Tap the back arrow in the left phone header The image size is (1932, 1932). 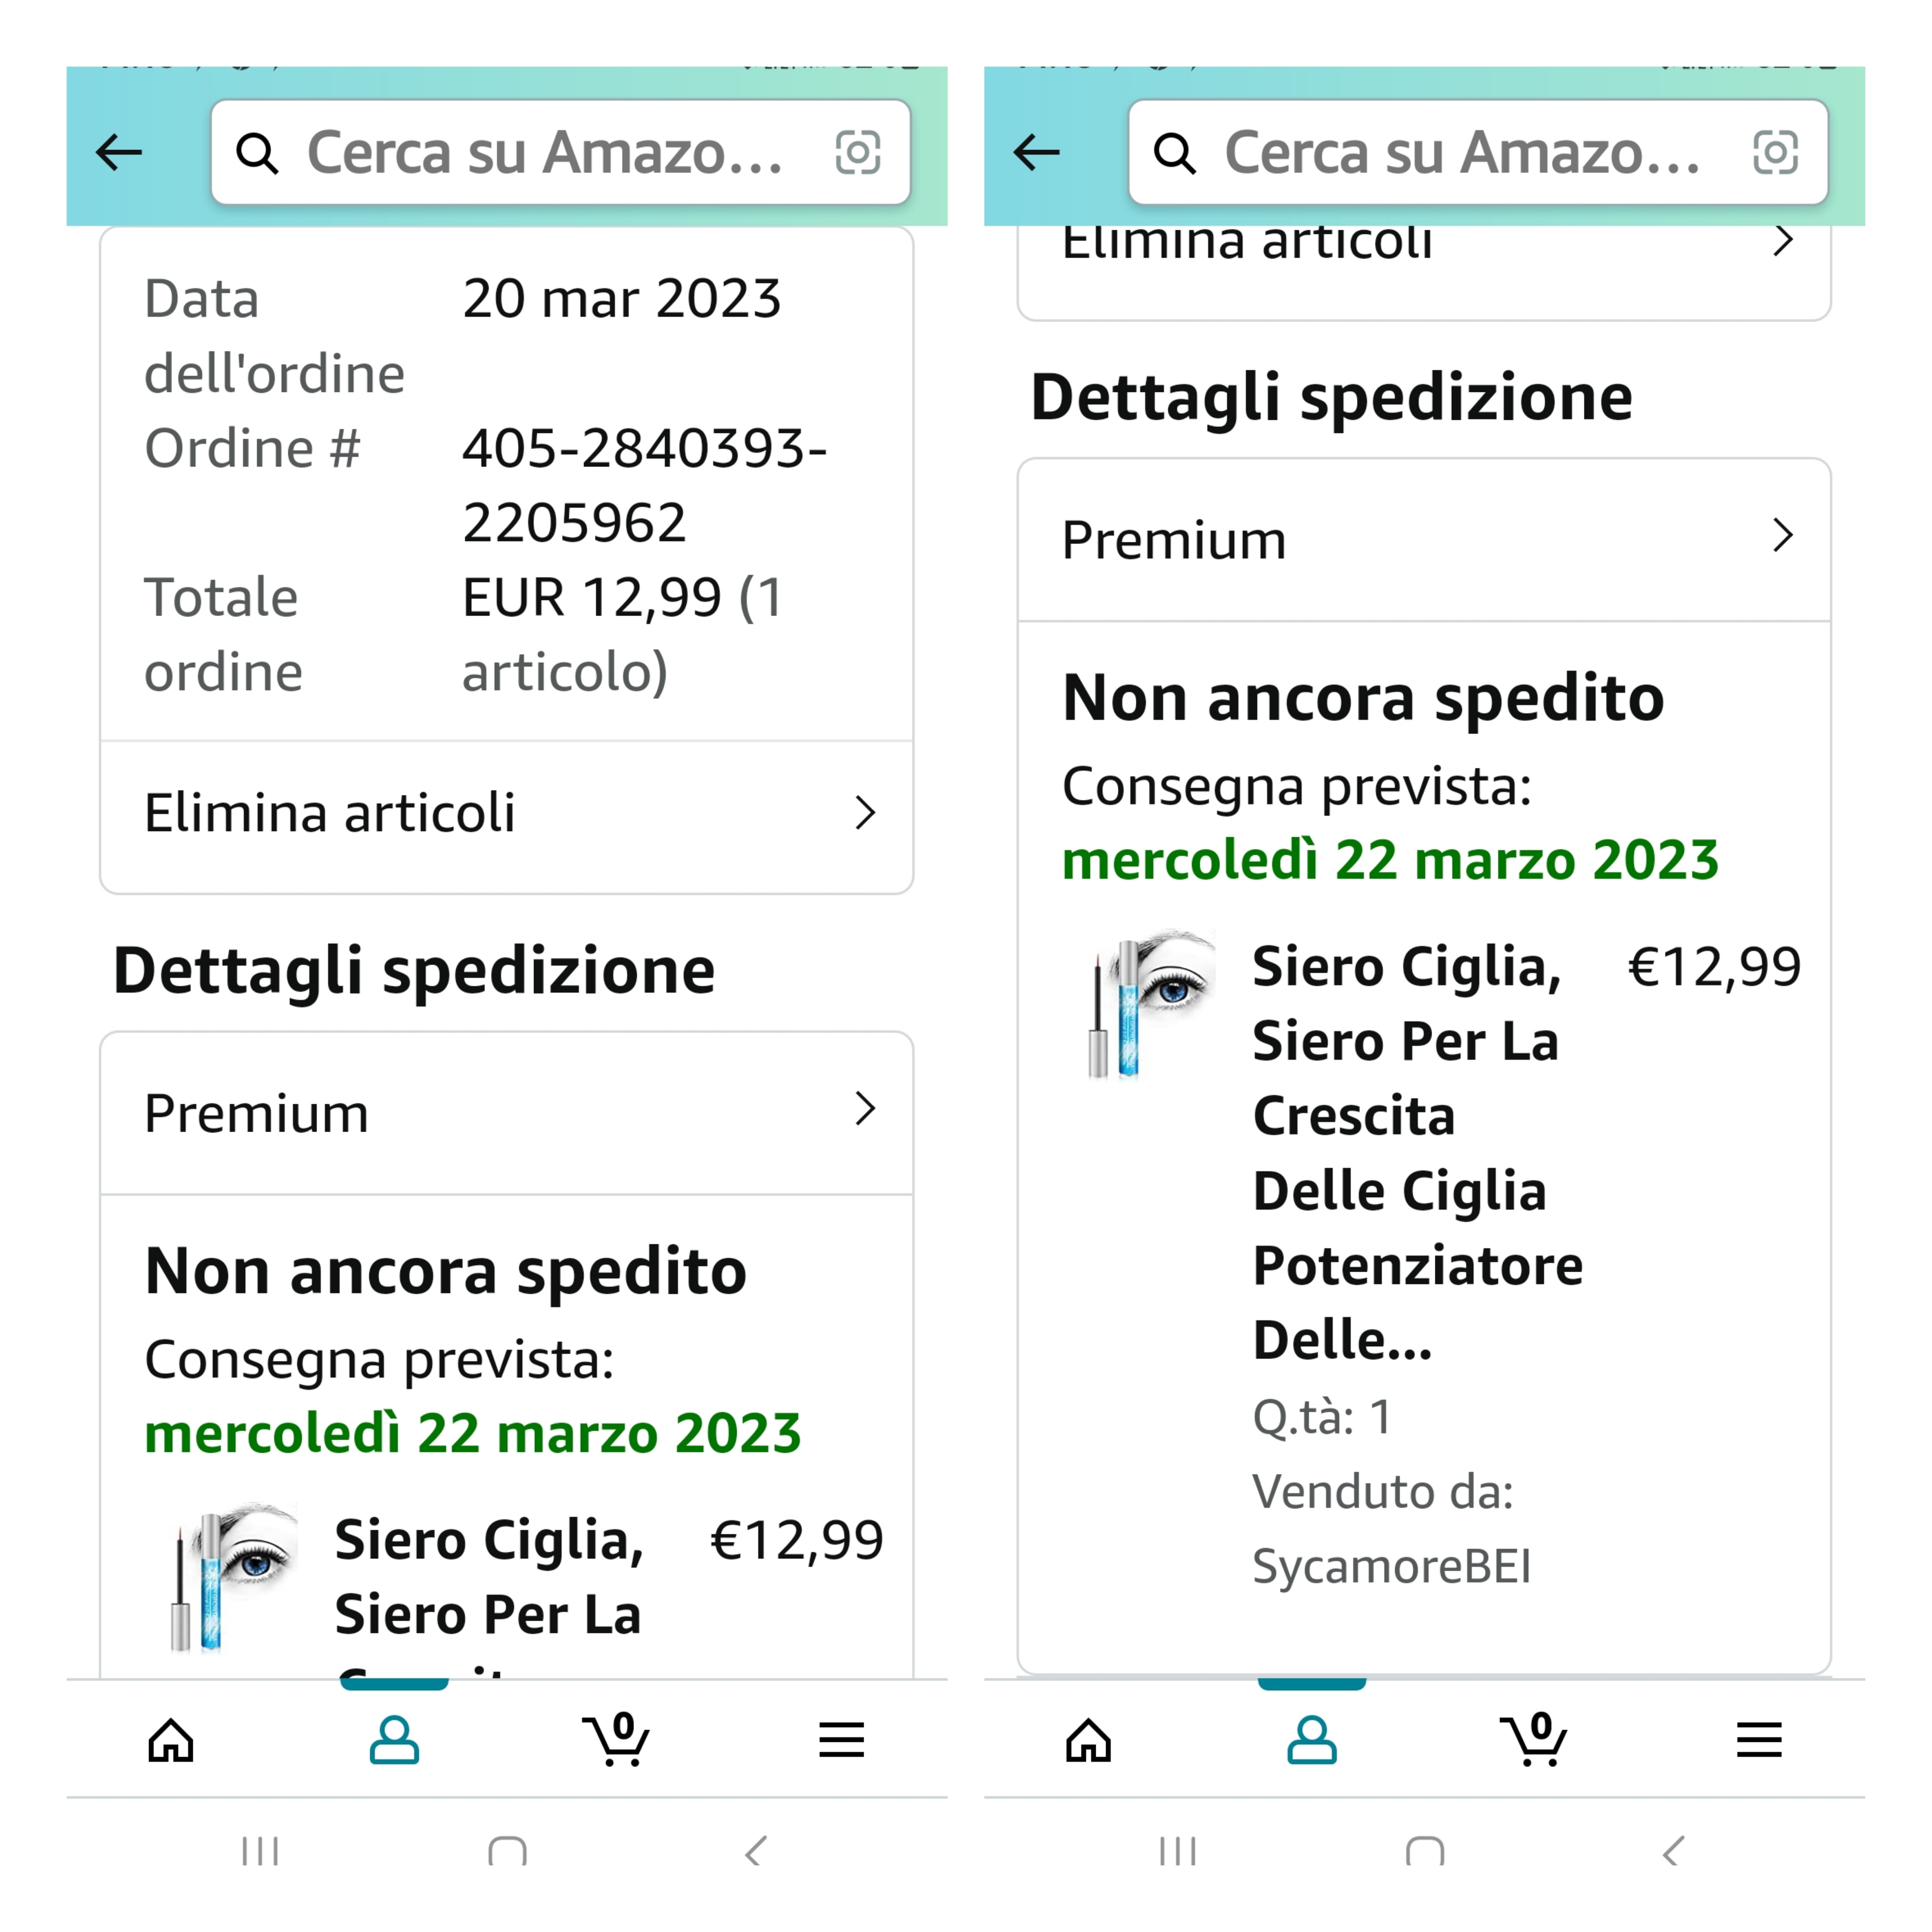[x=119, y=153]
